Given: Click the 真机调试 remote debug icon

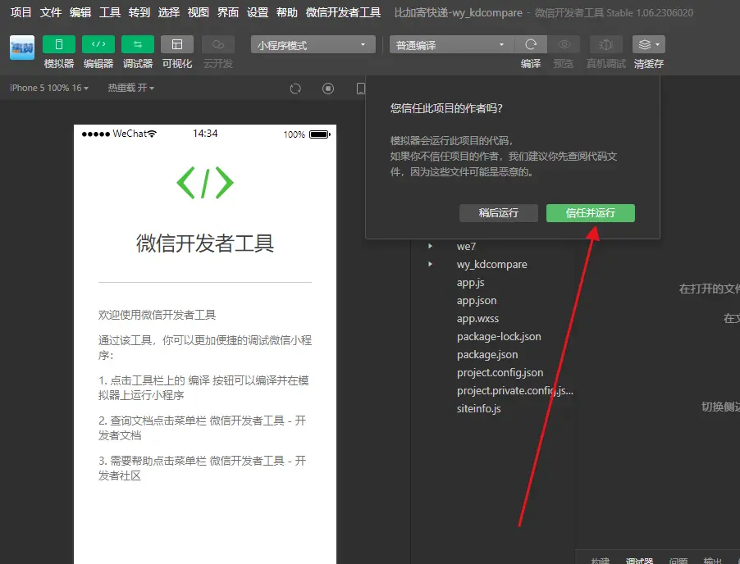Looking at the screenshot, I should click(606, 44).
